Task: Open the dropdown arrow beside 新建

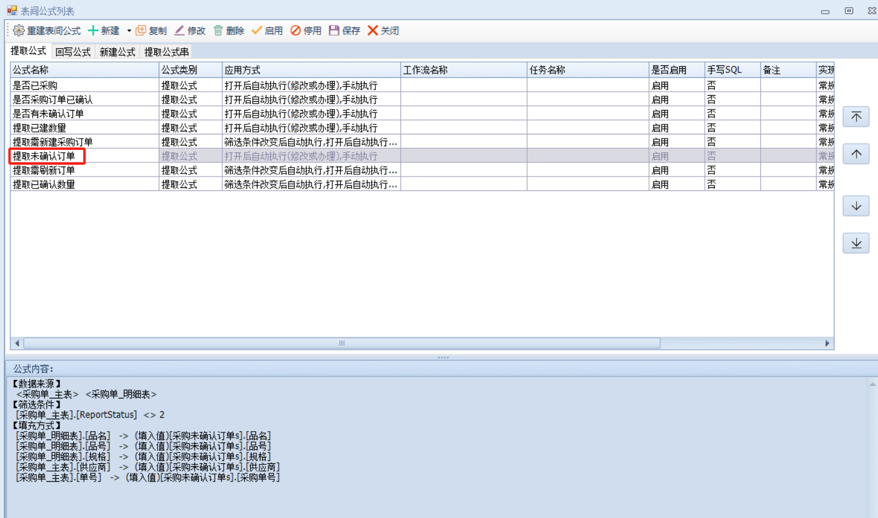Action: point(129,31)
